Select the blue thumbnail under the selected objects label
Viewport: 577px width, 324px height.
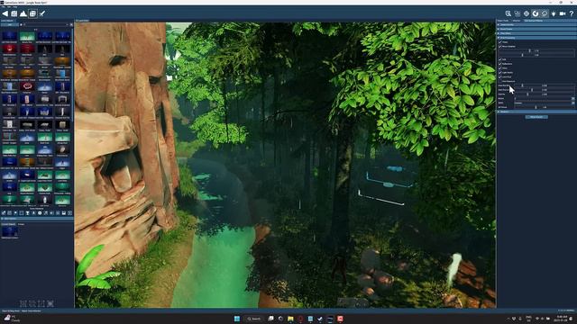pyautogui.click(x=10, y=231)
